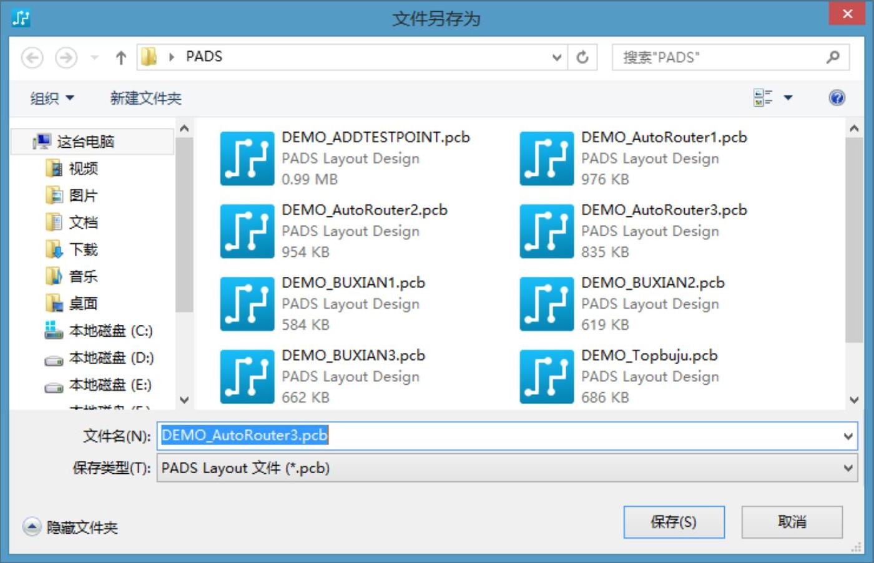This screenshot has height=563, width=874.
Task: Select 这台电脑 in navigation tree
Action: 93,142
